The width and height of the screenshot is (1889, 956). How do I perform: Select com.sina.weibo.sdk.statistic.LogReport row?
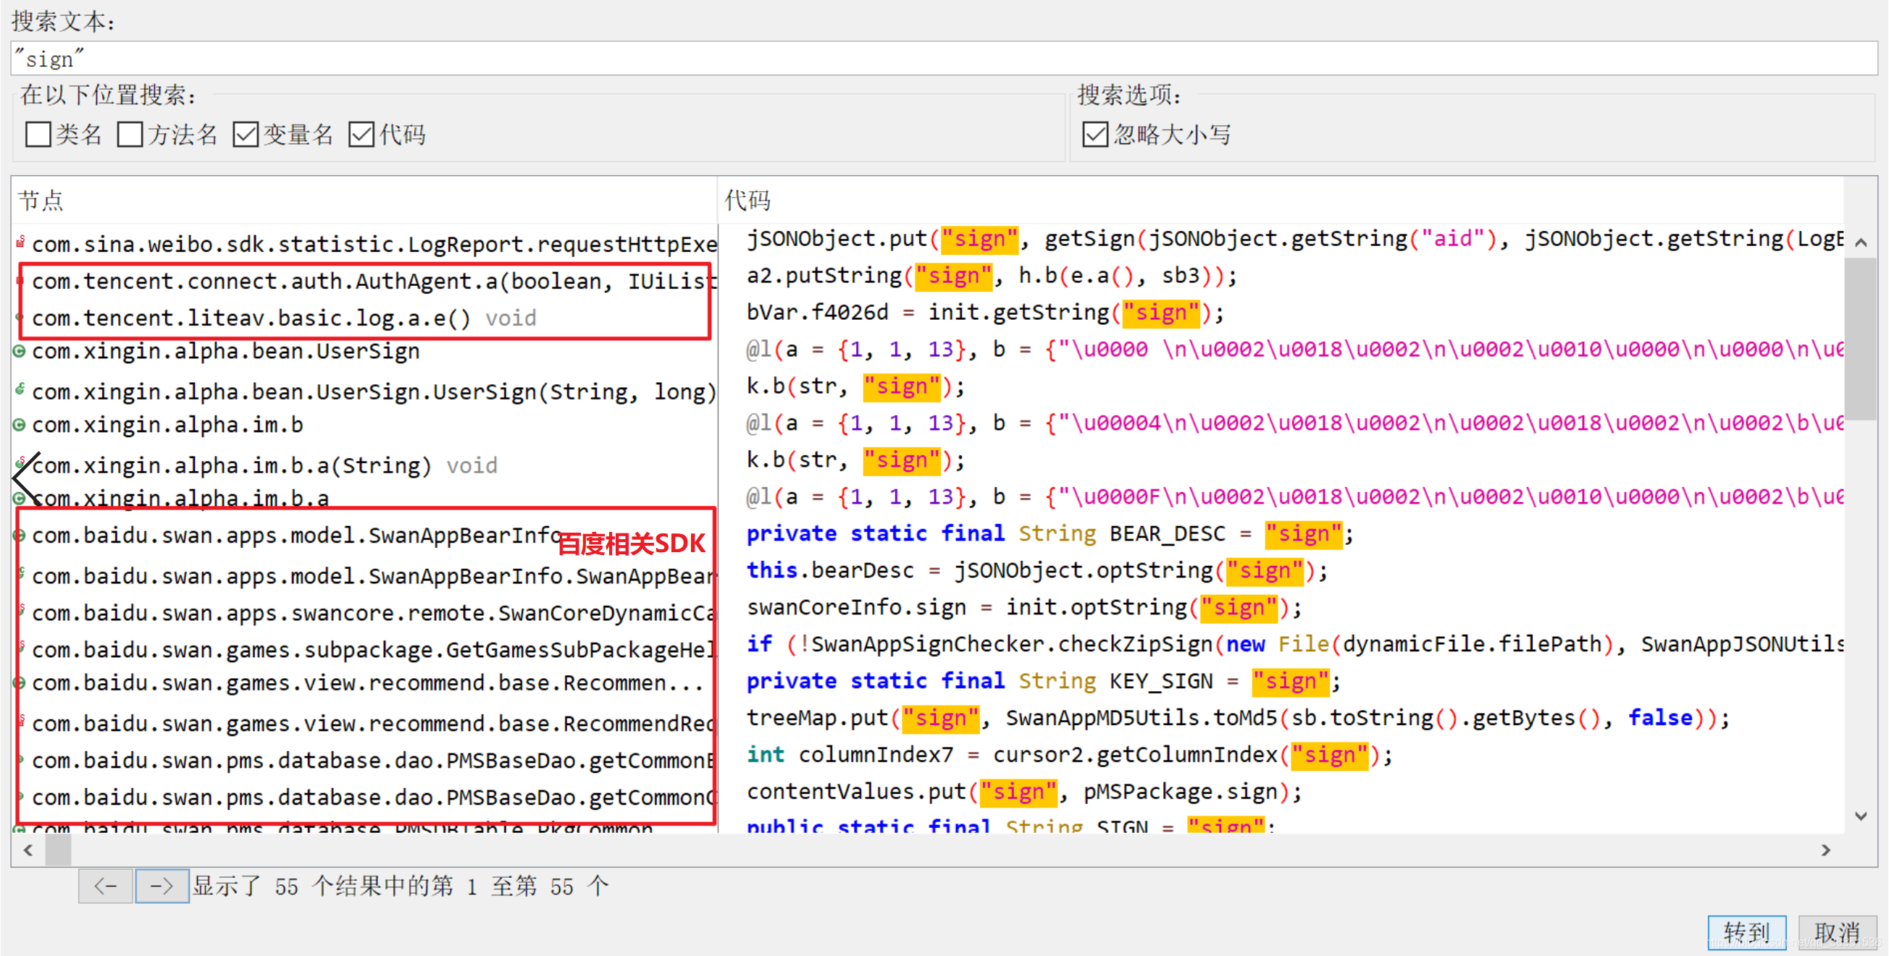pyautogui.click(x=364, y=244)
